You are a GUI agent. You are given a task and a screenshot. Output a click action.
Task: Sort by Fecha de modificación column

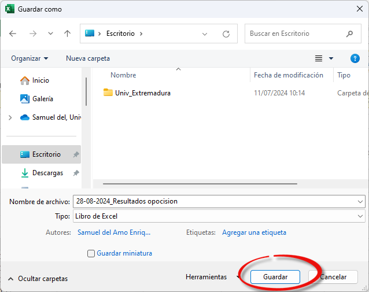[x=289, y=75]
